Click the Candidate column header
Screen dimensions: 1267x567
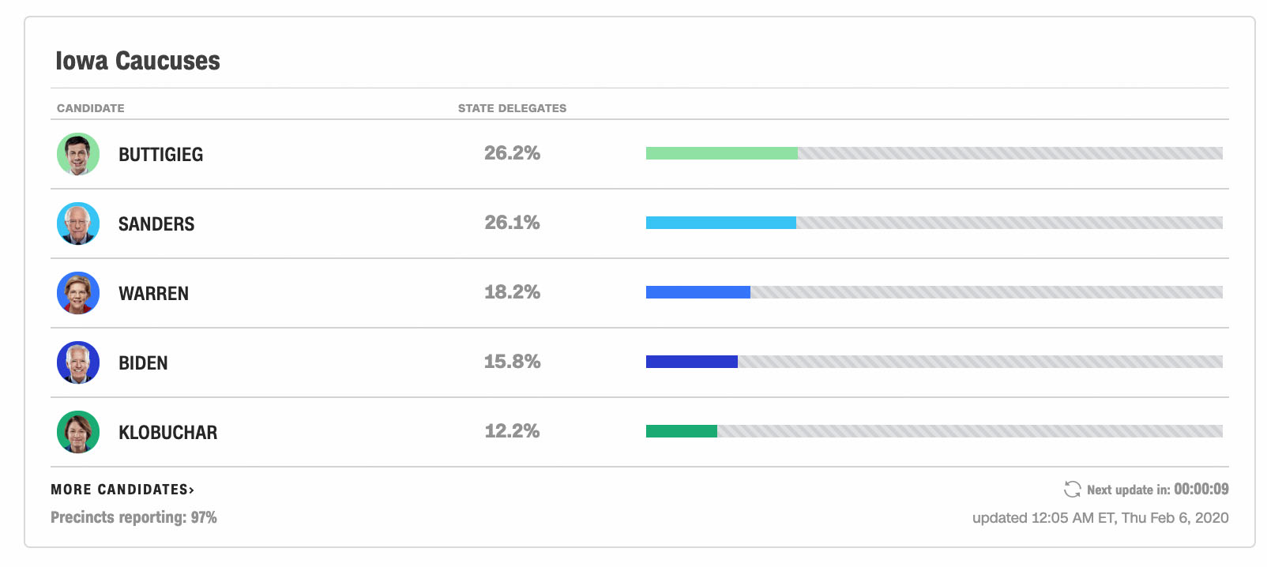[91, 108]
